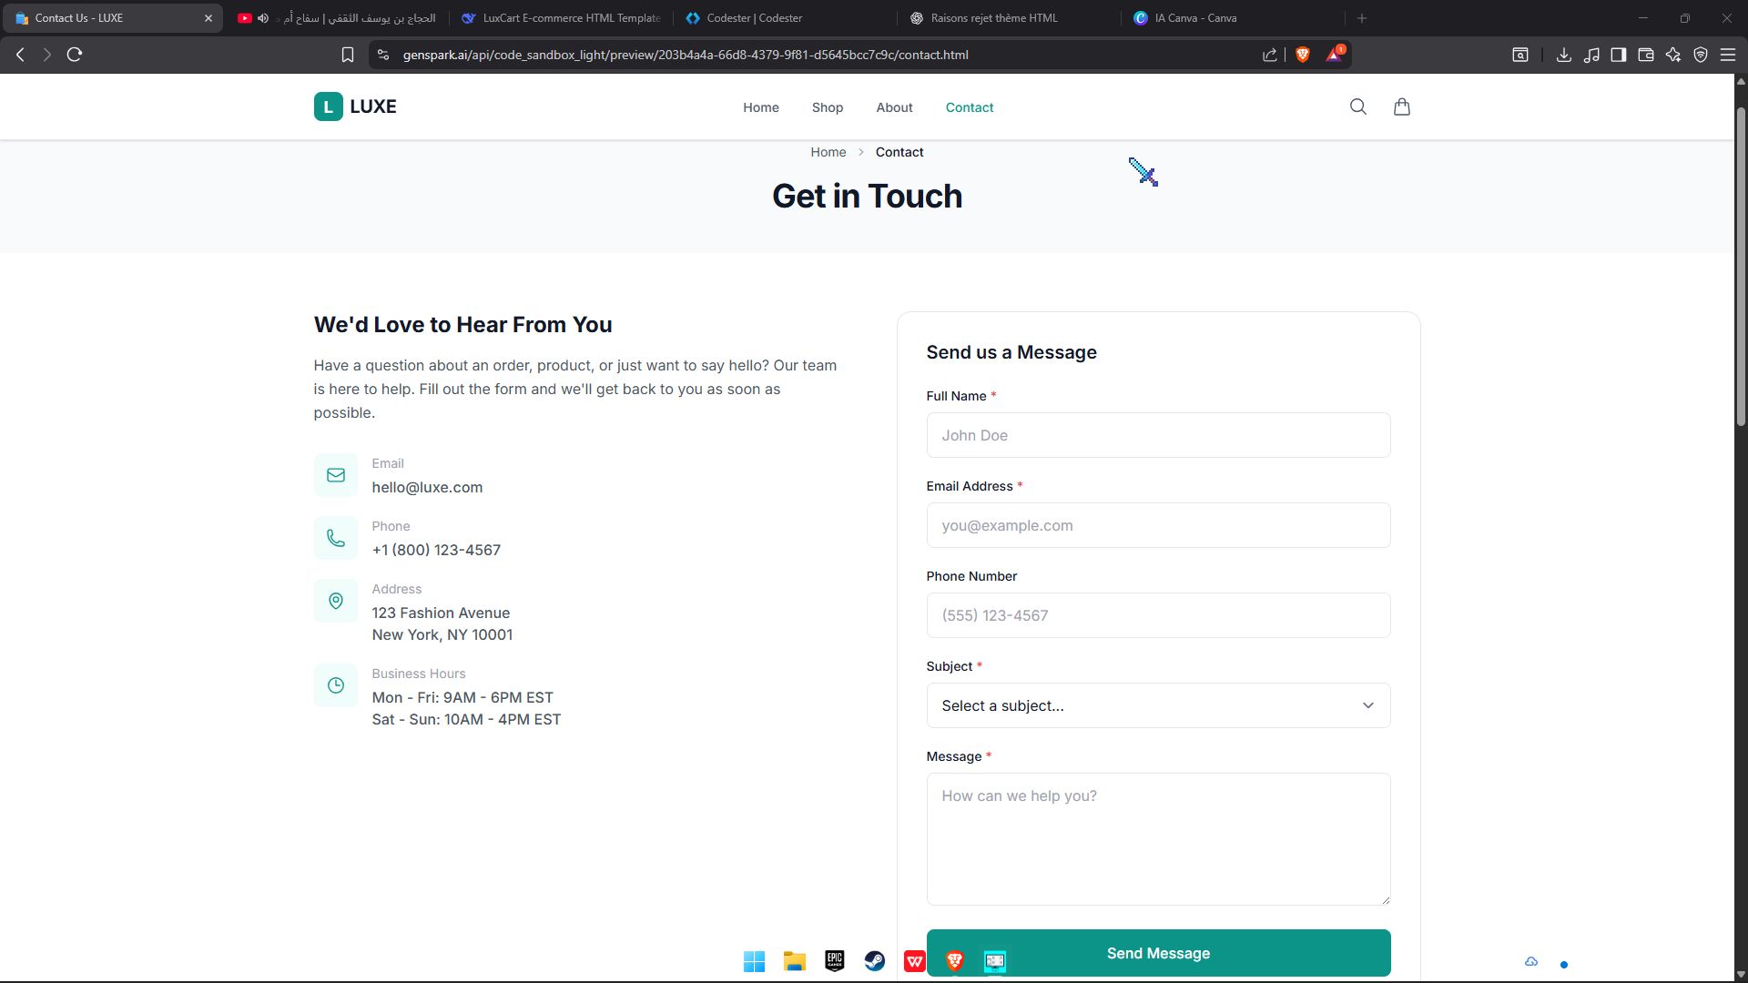The width and height of the screenshot is (1748, 983).
Task: Click the Message textarea
Action: [x=1157, y=838]
